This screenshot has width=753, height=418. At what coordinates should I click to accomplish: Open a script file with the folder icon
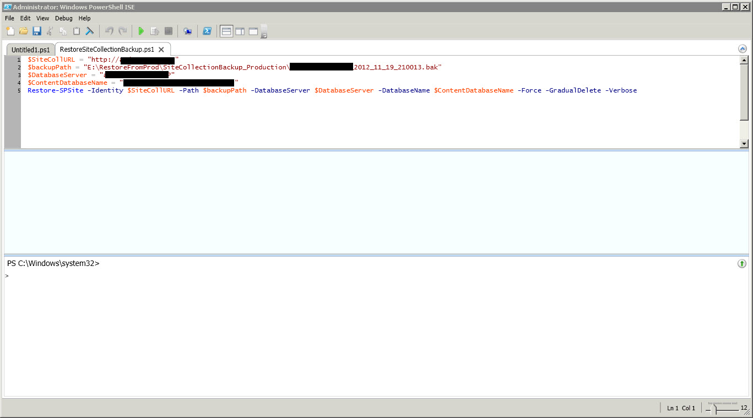23,31
